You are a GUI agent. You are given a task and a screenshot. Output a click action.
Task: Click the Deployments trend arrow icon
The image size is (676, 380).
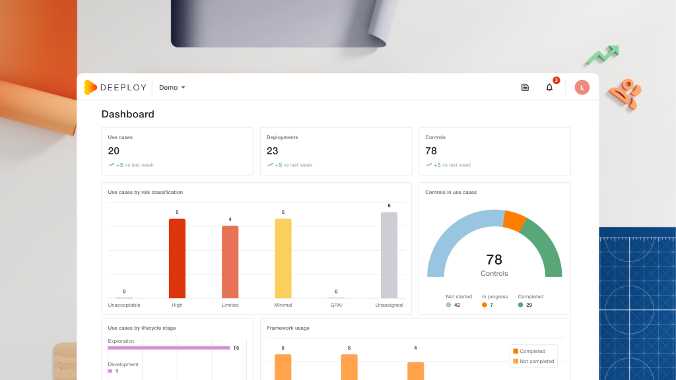pyautogui.click(x=270, y=165)
